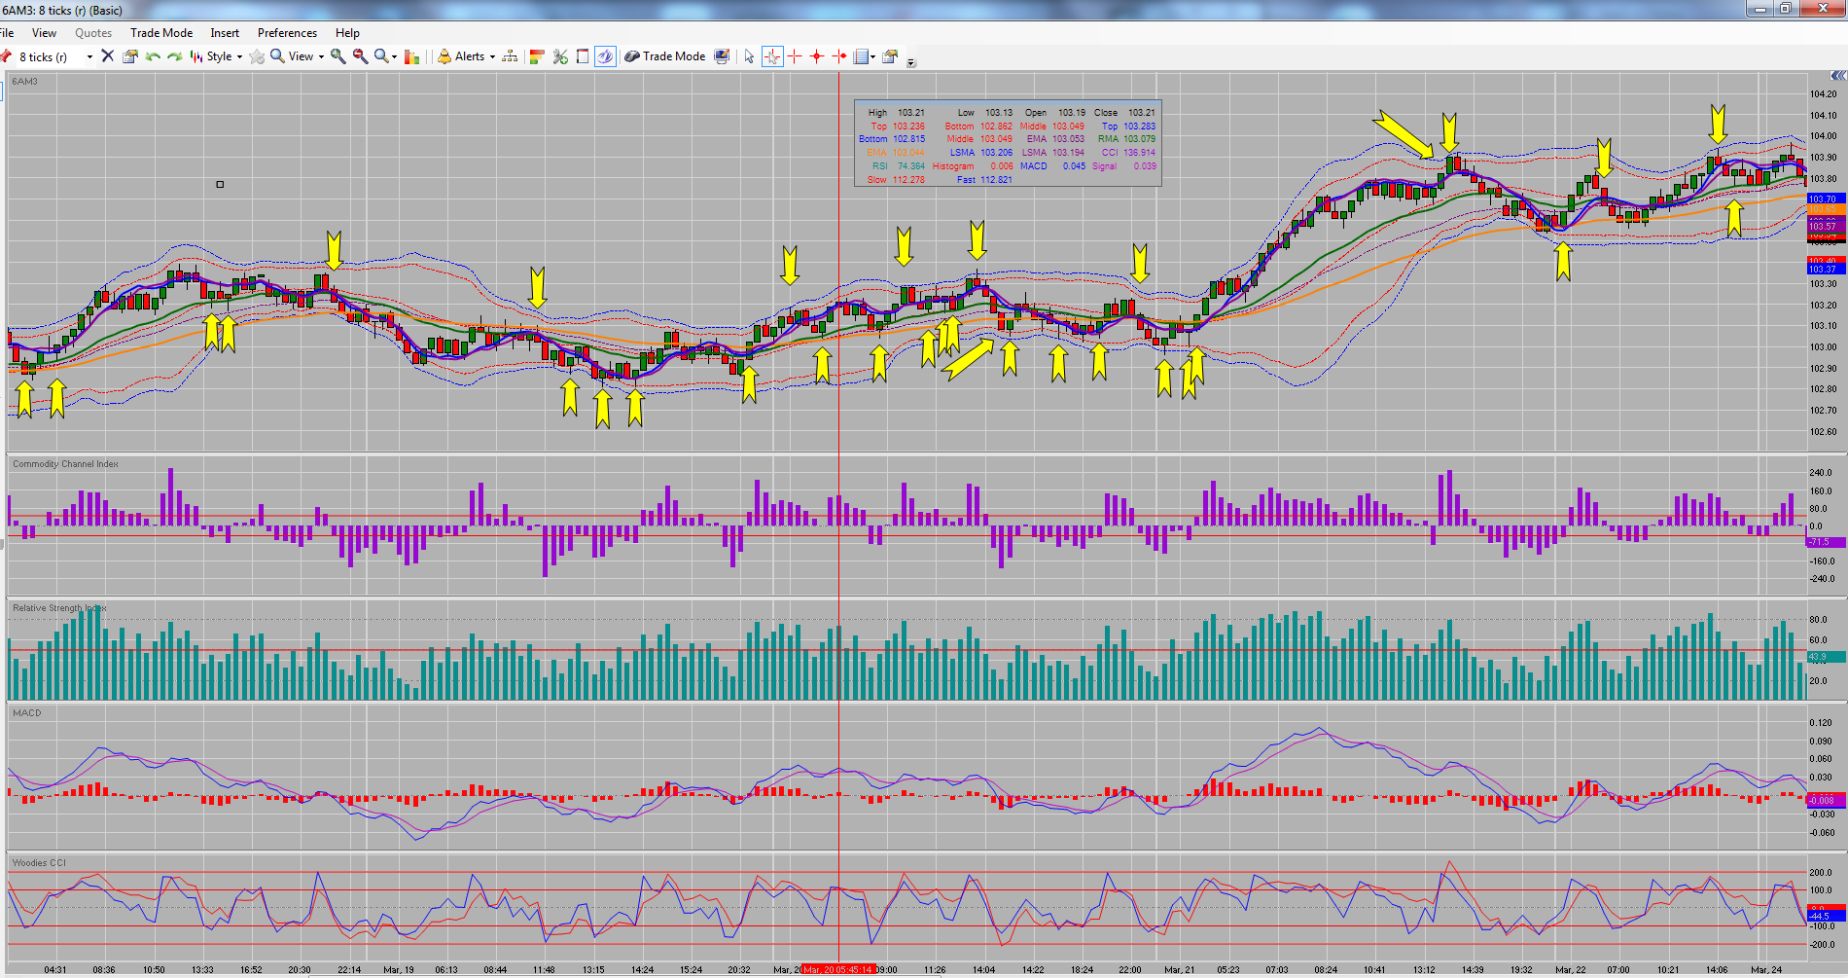
Task: Click the zoom out magnifier with minus
Action: (x=361, y=56)
